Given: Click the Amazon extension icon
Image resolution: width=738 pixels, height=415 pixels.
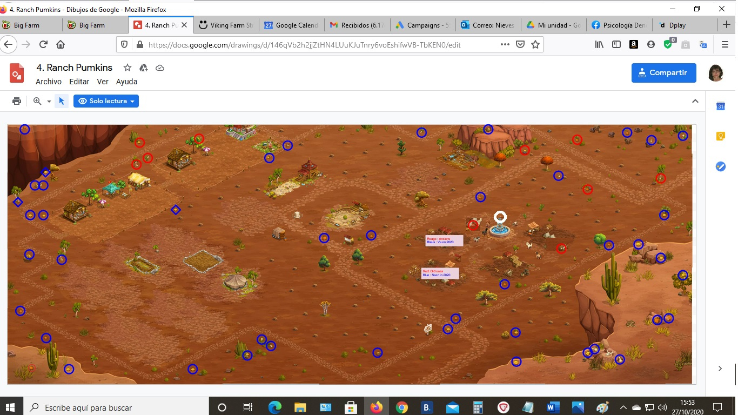Looking at the screenshot, I should 634,45.
